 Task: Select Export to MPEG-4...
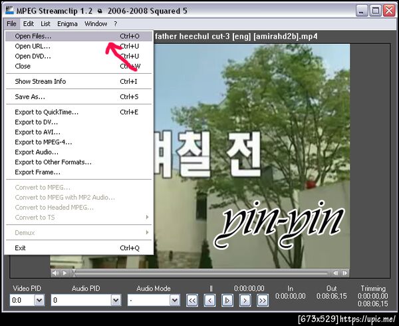(78, 142)
